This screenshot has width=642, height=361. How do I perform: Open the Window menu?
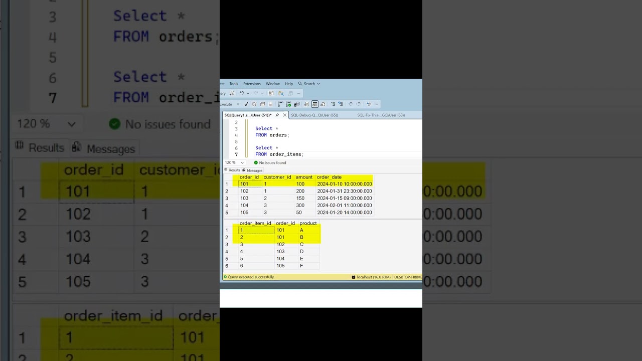click(273, 84)
